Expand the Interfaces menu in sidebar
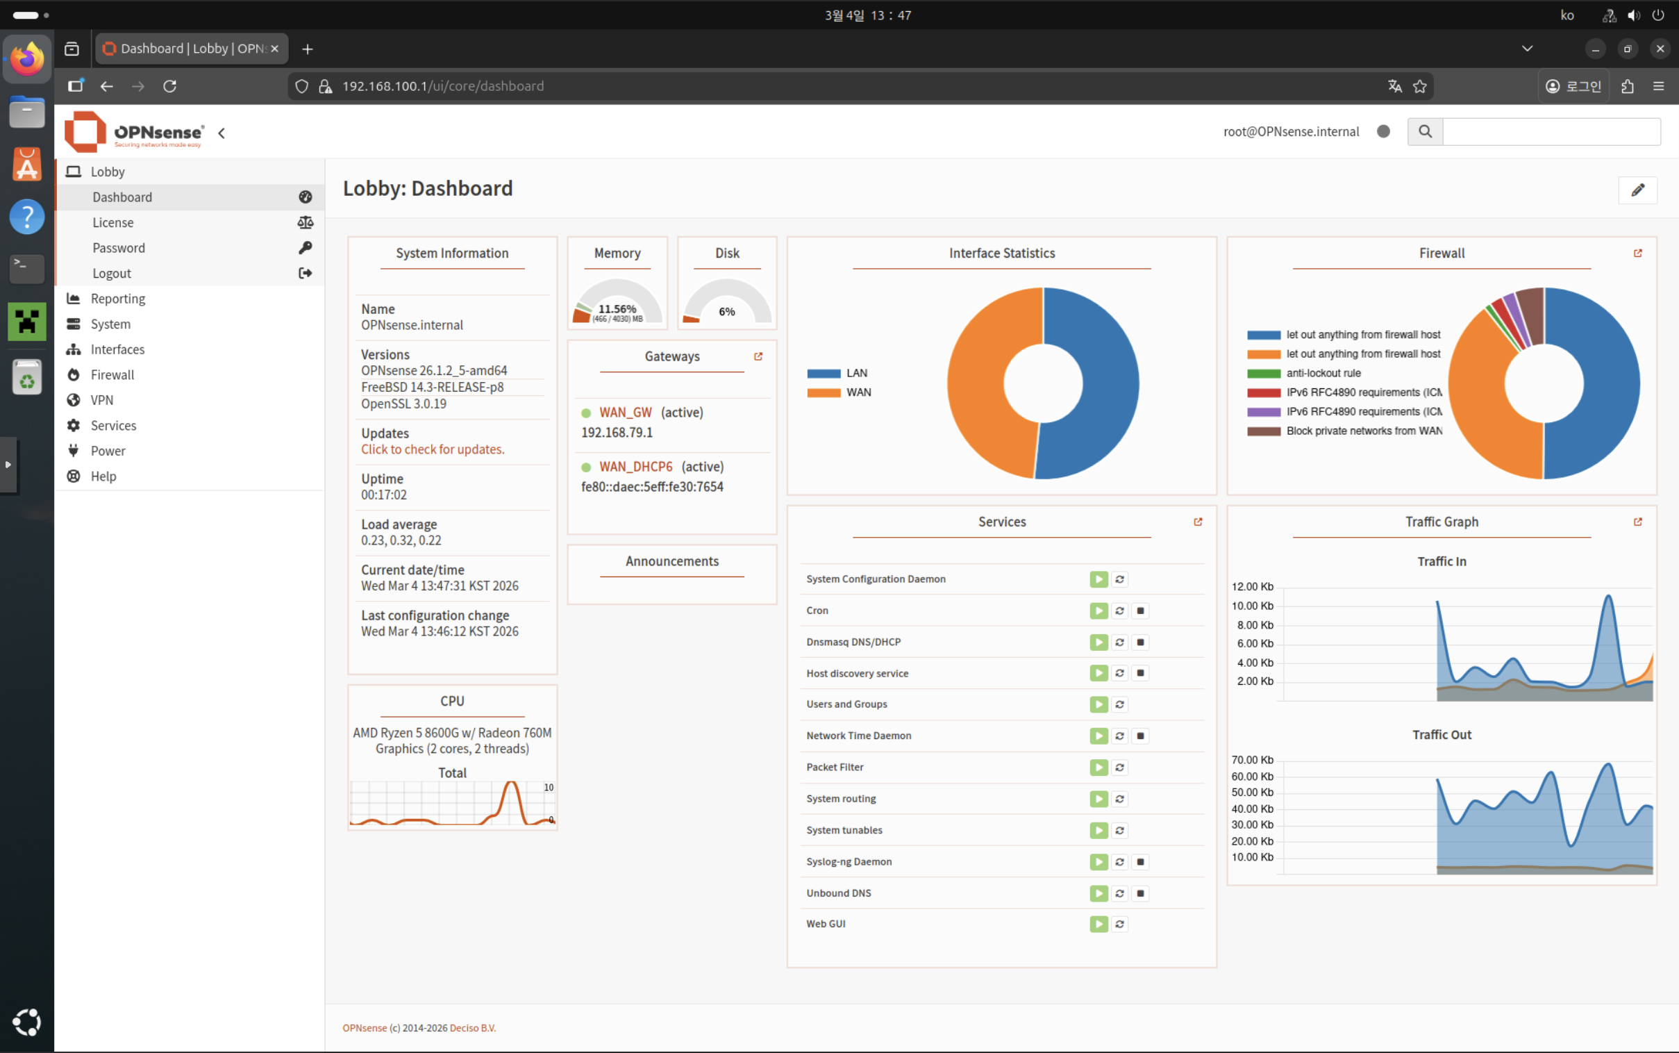The height and width of the screenshot is (1053, 1679). 117,349
